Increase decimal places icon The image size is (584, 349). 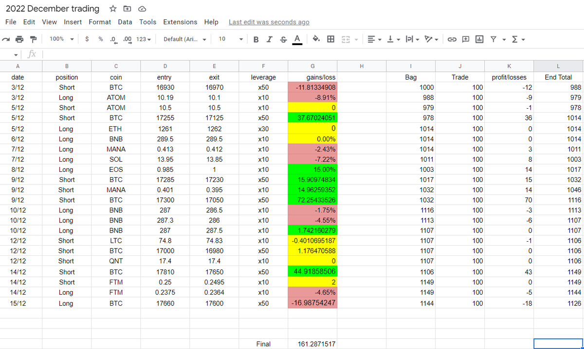[x=128, y=39]
